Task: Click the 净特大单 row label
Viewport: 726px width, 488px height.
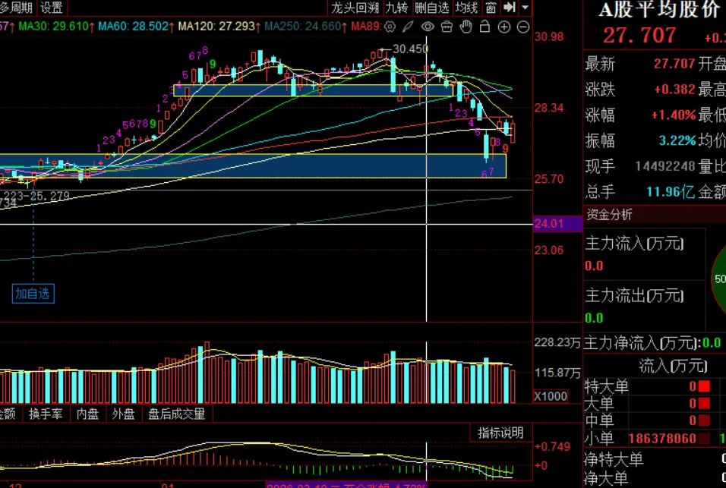Action: pos(614,460)
